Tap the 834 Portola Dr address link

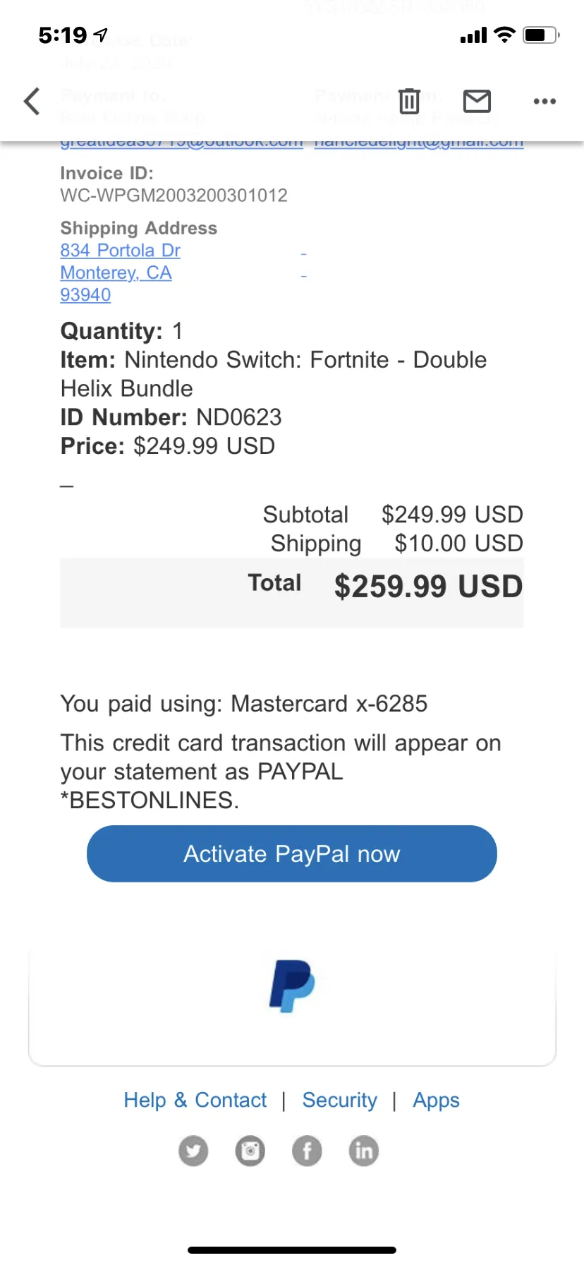coord(121,251)
